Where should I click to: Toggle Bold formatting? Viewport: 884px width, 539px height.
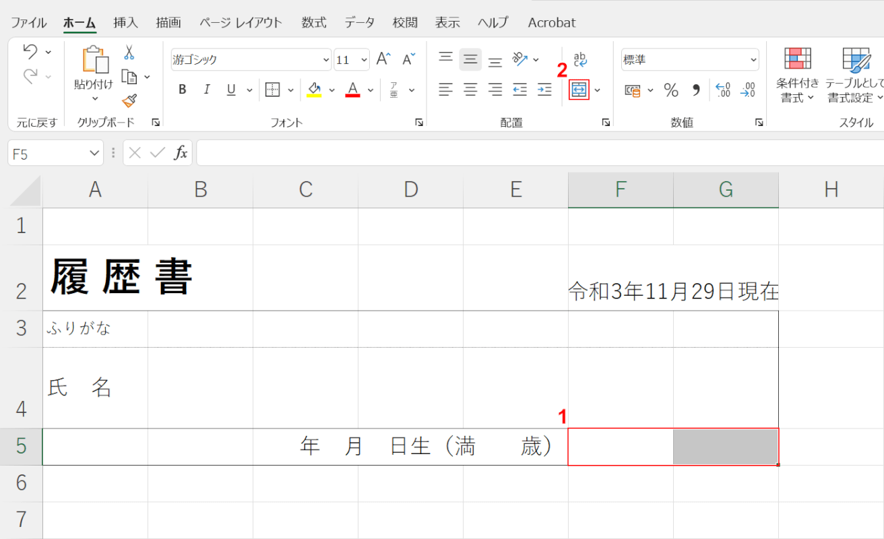pyautogui.click(x=182, y=90)
